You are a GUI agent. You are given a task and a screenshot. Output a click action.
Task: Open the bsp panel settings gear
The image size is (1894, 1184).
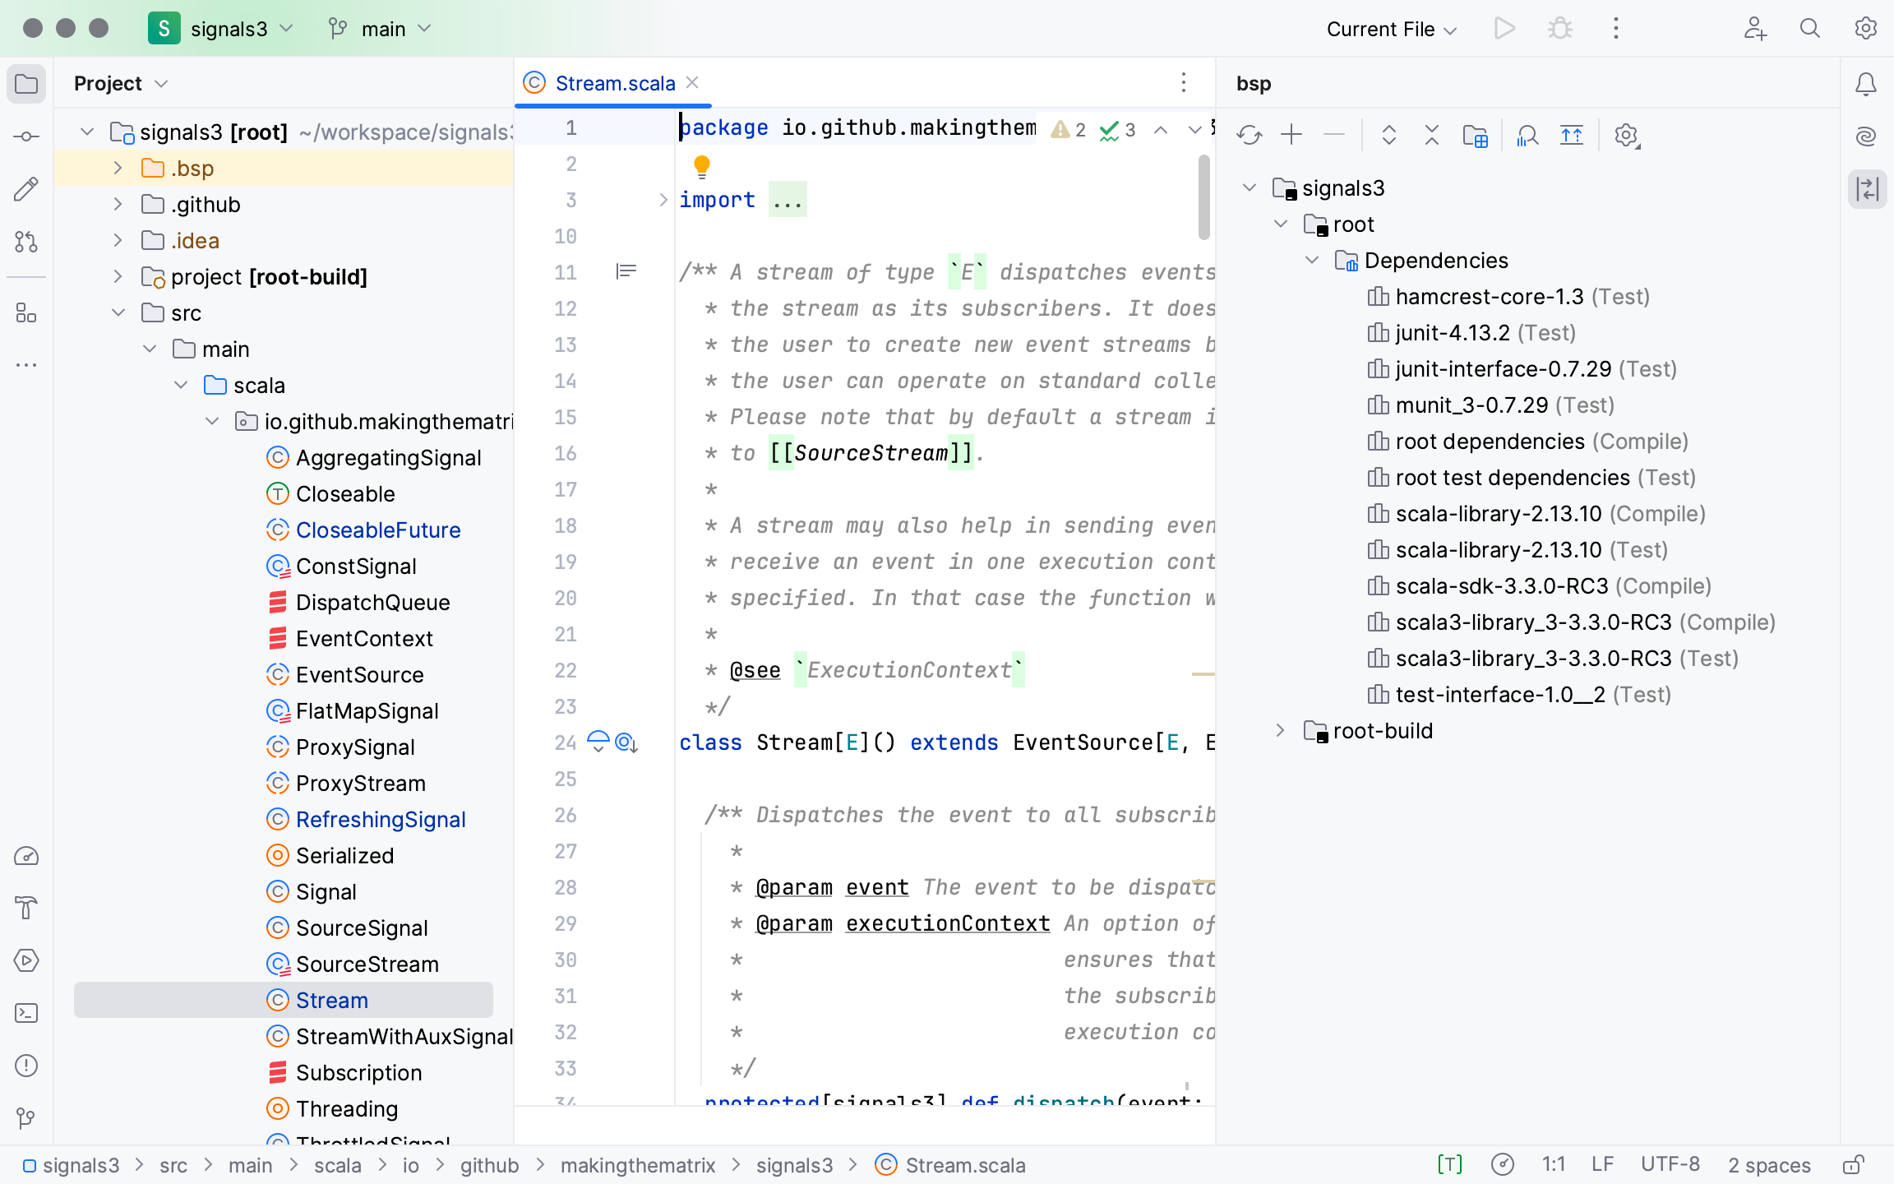point(1626,135)
